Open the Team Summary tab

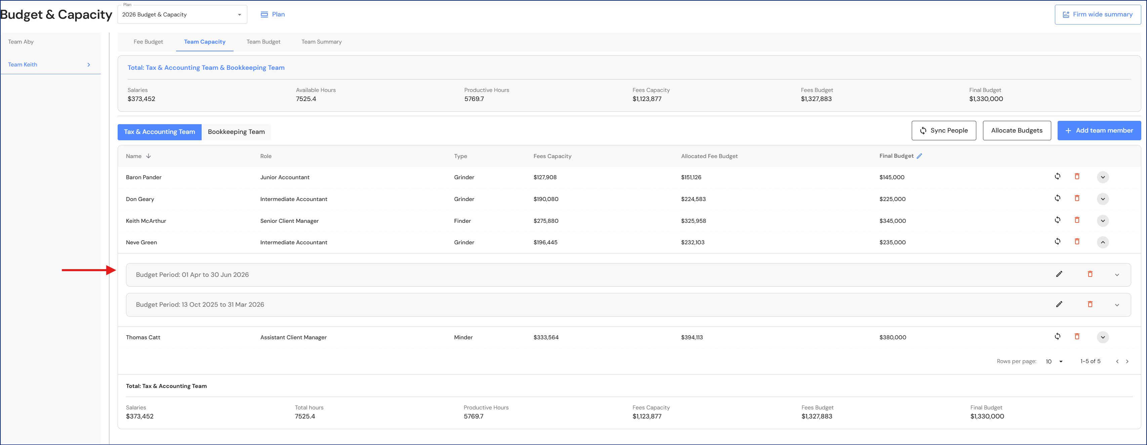point(321,42)
